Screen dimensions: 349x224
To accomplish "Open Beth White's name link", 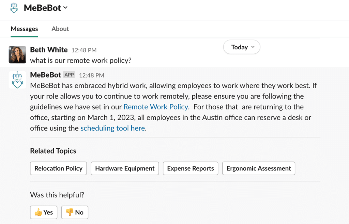I will click(49, 50).
